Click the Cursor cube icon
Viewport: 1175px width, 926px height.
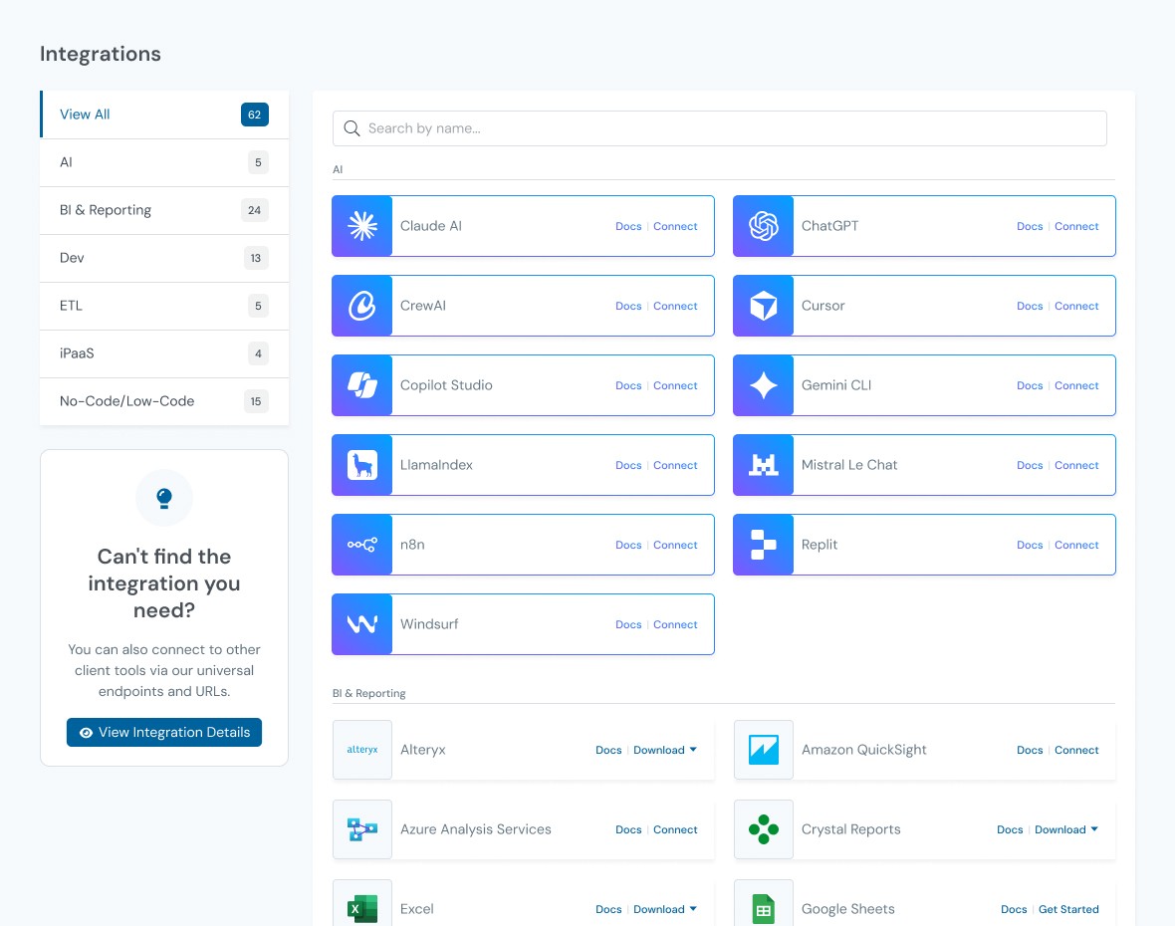click(x=764, y=306)
